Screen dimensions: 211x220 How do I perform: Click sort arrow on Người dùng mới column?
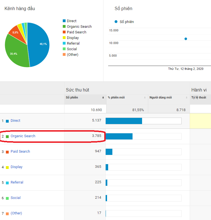(x=187, y=98)
